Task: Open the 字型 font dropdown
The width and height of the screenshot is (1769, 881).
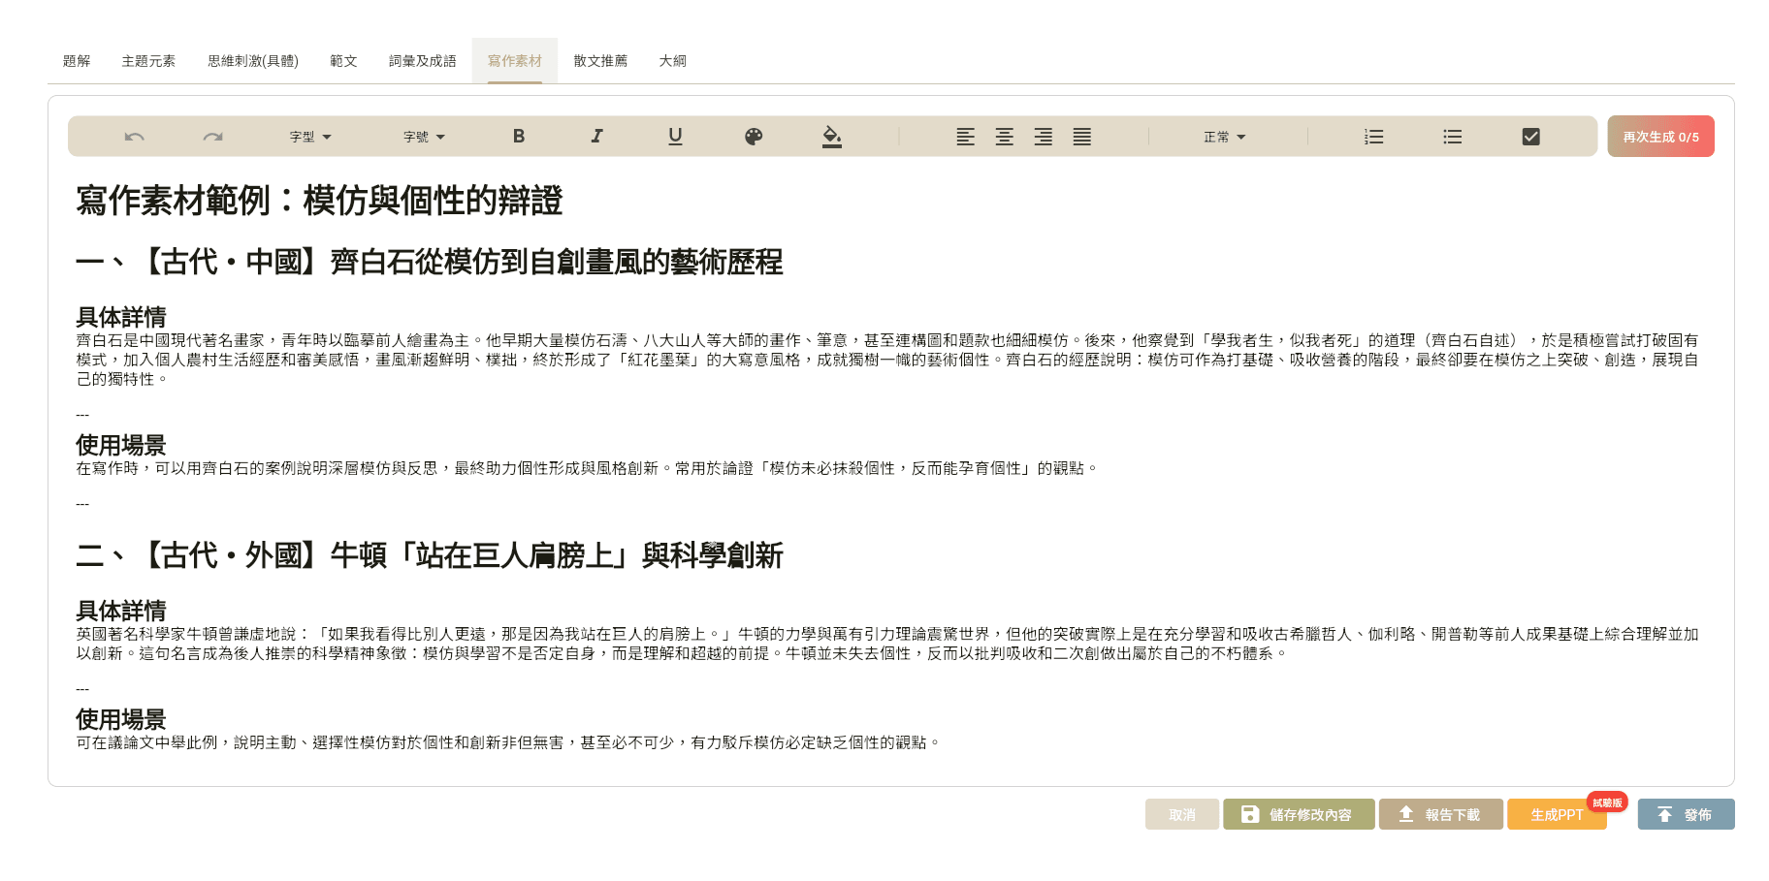Action: point(306,136)
